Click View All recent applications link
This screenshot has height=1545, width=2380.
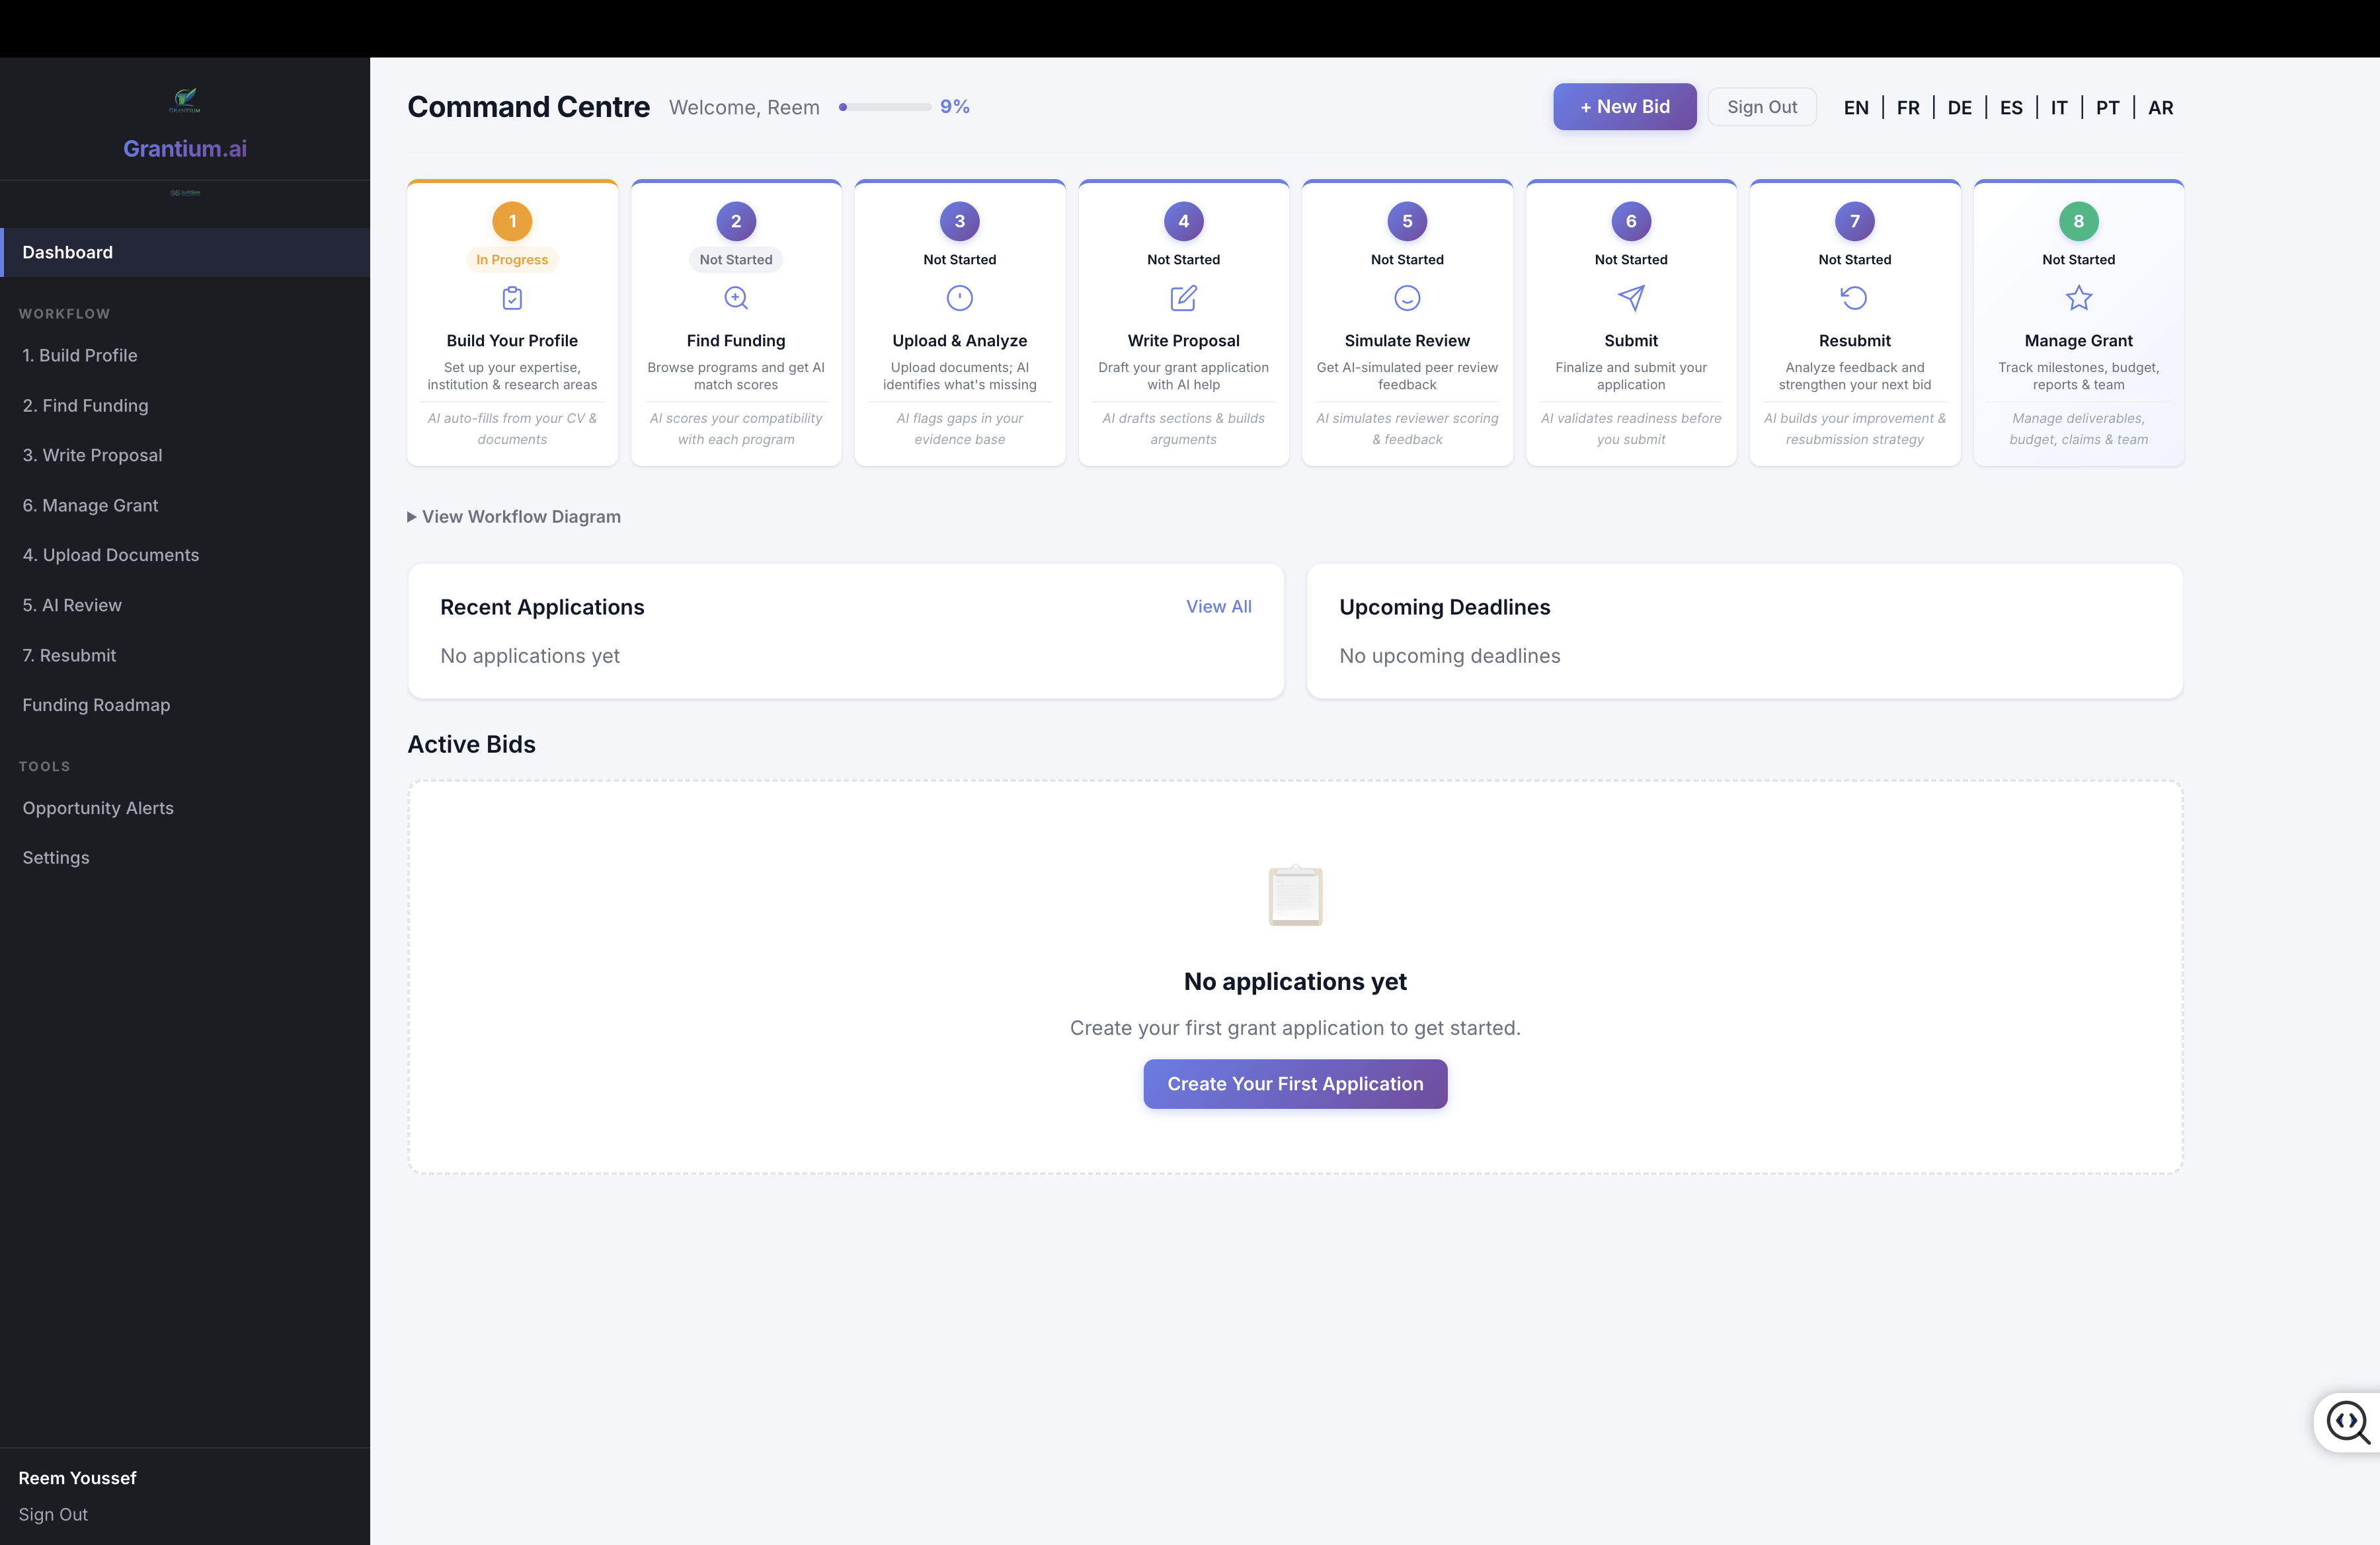pos(1218,607)
